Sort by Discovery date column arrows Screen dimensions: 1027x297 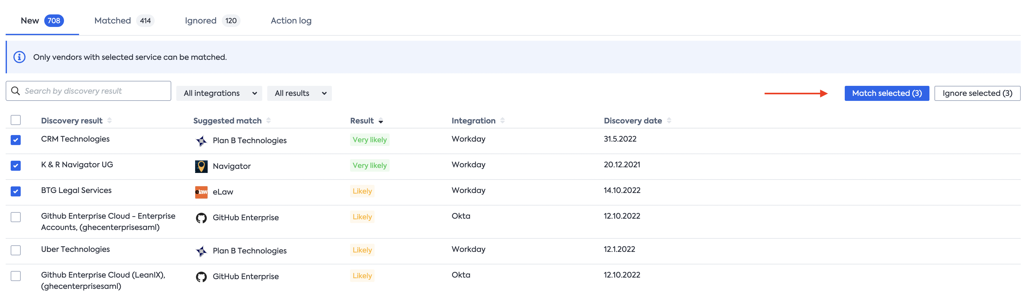669,121
